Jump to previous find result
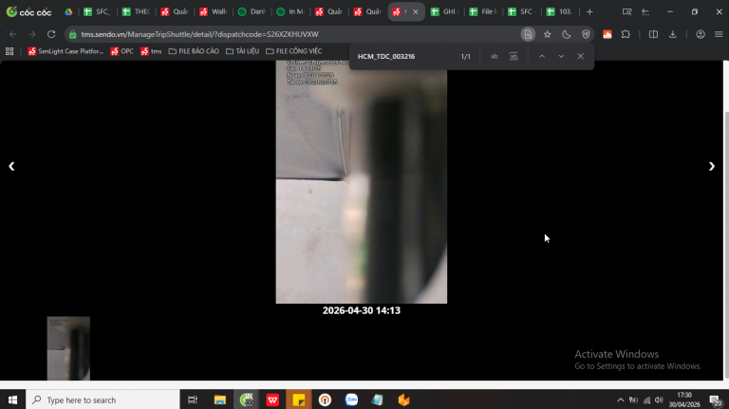 pos(542,57)
